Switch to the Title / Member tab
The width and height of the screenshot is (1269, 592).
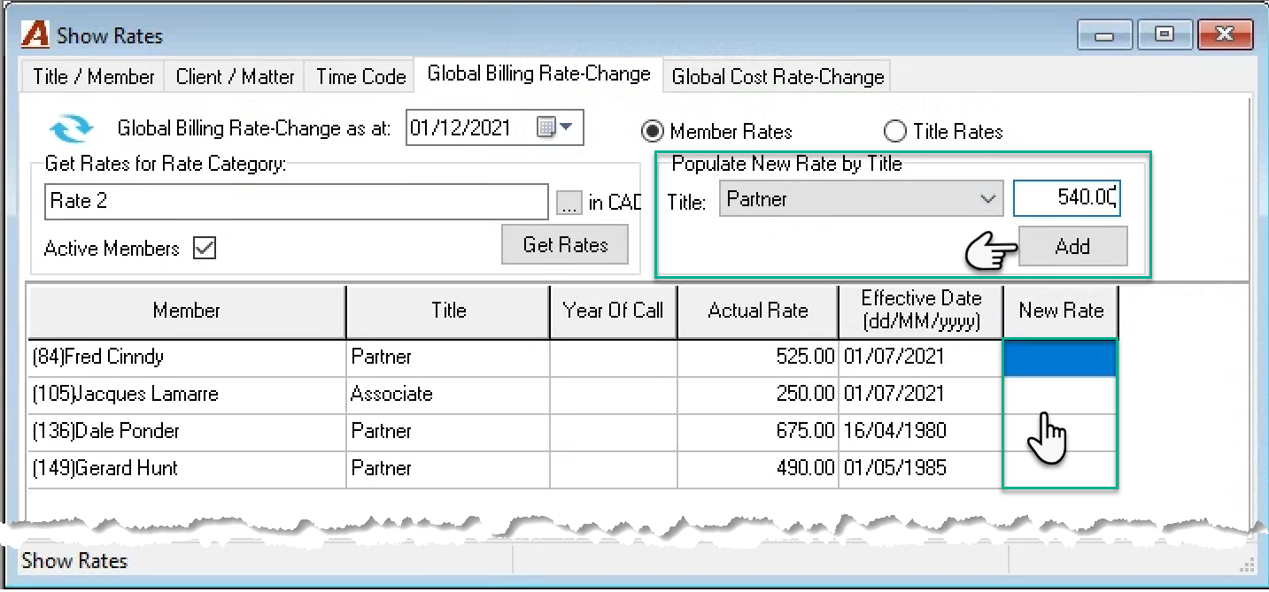point(94,77)
